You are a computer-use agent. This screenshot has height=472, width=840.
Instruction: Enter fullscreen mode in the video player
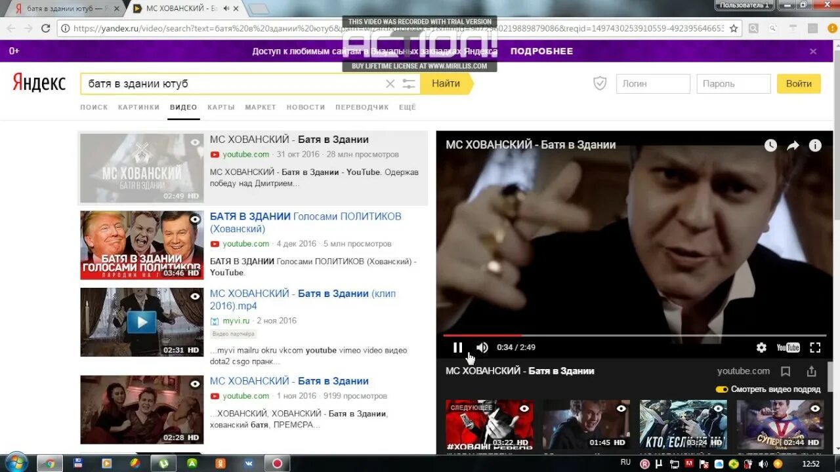[x=815, y=347]
